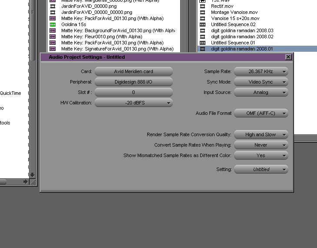Image resolution: width=317 pixels, height=248 pixels.
Task: Click the icon for digit goldina ramadan 2008.03
Action: 202,30
